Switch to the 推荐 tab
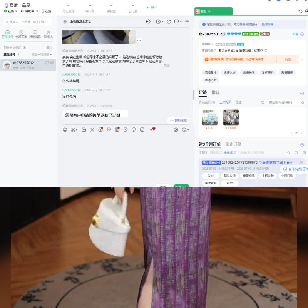Screen dimensions: 308x308 coord(216,92)
